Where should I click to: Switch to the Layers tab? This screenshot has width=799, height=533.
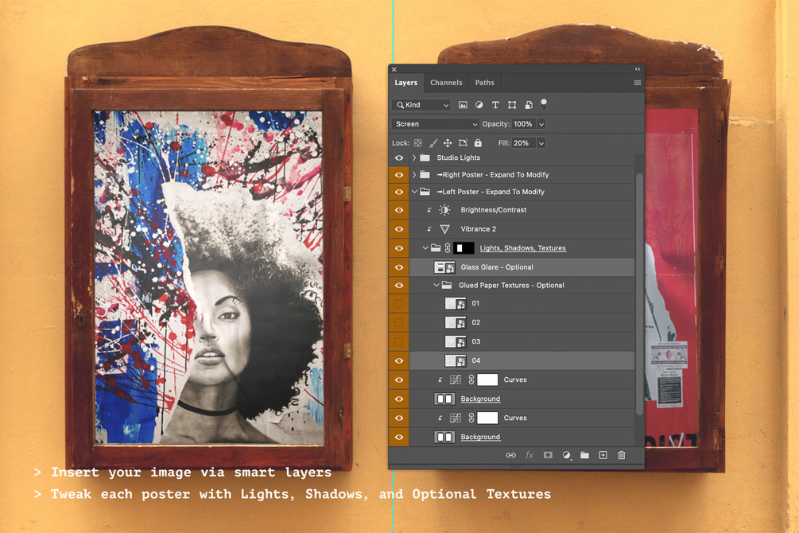(x=405, y=83)
